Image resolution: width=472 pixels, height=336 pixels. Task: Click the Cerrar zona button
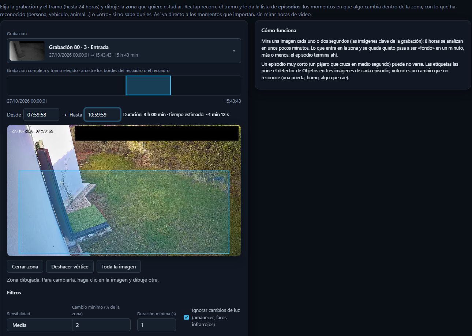pos(25,267)
